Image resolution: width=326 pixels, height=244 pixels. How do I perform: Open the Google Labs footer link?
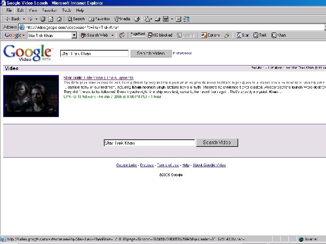click(x=126, y=165)
